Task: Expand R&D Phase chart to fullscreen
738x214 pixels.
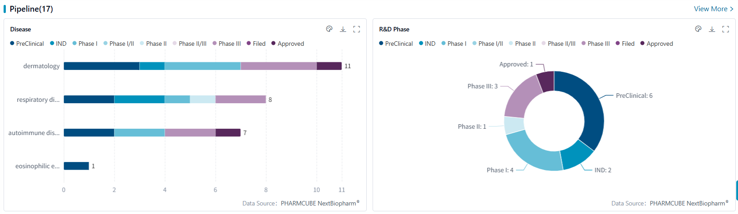Action: coord(726,29)
